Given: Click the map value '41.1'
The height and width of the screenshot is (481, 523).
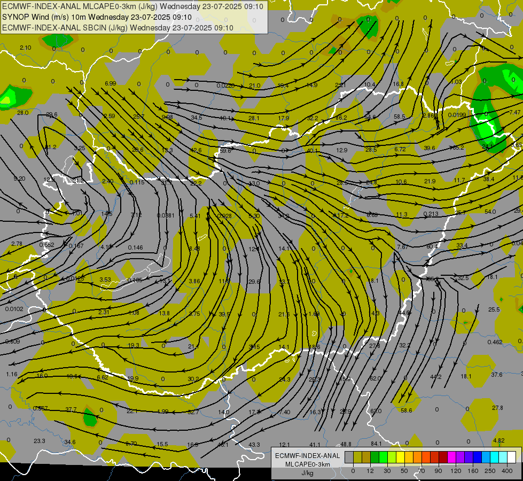Looking at the screenshot, I should click(x=315, y=445).
